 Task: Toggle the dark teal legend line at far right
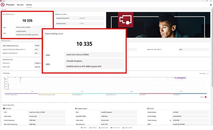190,94
